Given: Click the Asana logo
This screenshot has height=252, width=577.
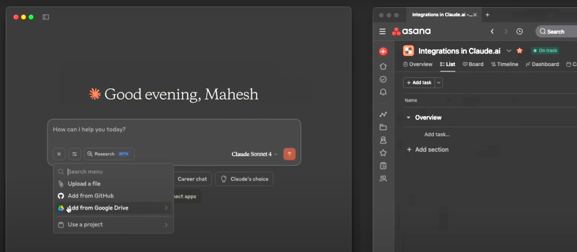Looking at the screenshot, I should point(411,32).
